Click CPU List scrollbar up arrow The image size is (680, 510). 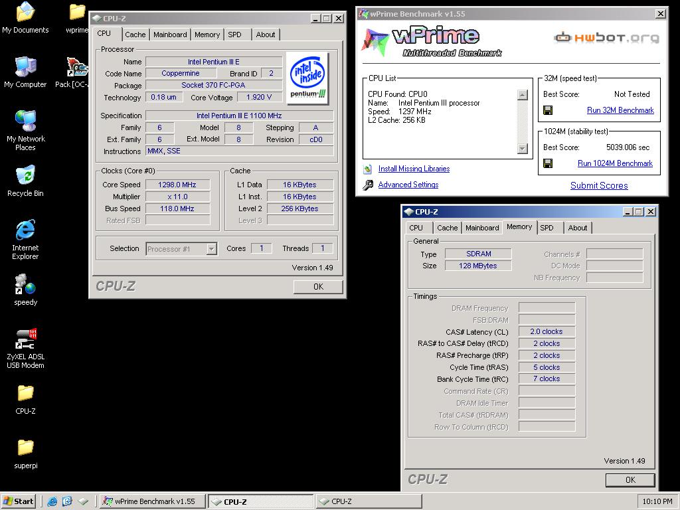click(523, 95)
